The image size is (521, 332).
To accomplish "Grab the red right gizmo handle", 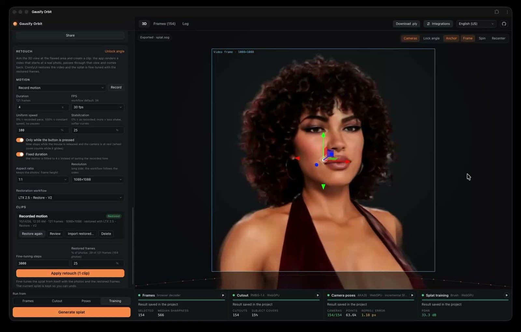I will pos(347,161).
